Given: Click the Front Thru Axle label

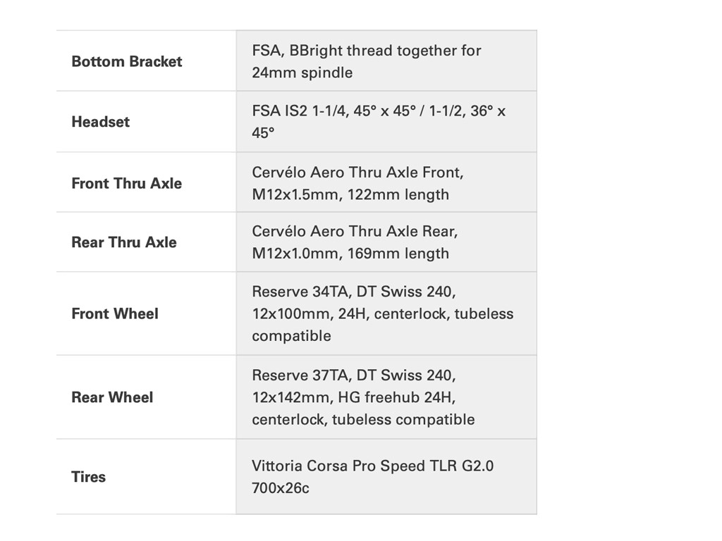Looking at the screenshot, I should (126, 183).
